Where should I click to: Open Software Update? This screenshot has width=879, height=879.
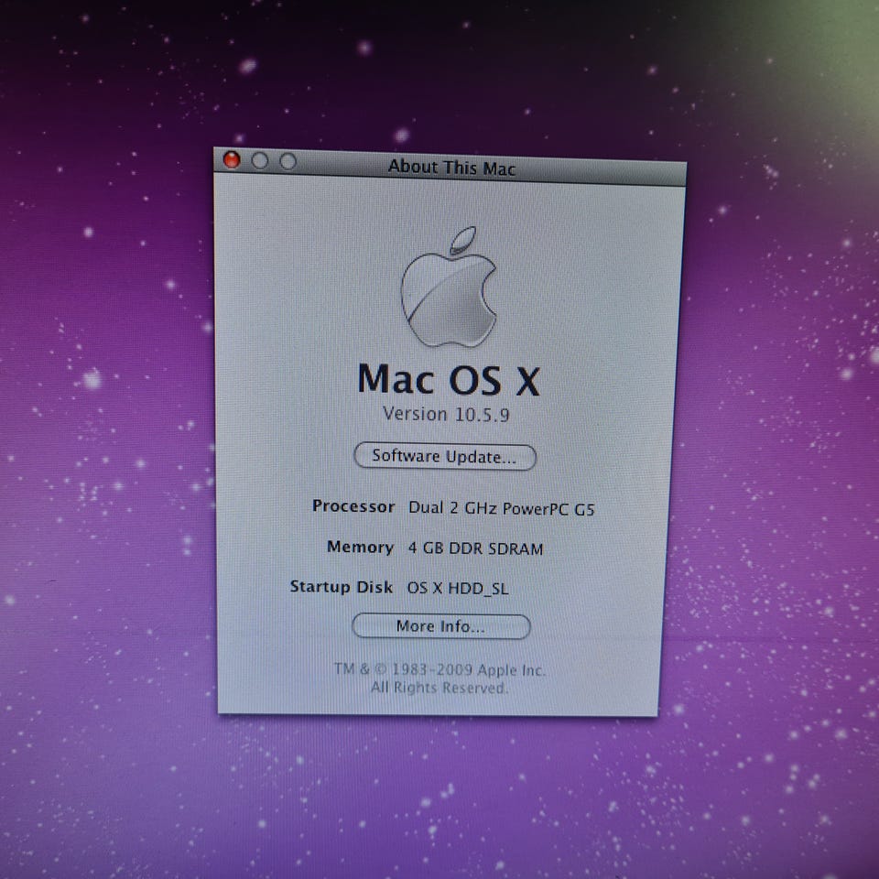pos(444,456)
